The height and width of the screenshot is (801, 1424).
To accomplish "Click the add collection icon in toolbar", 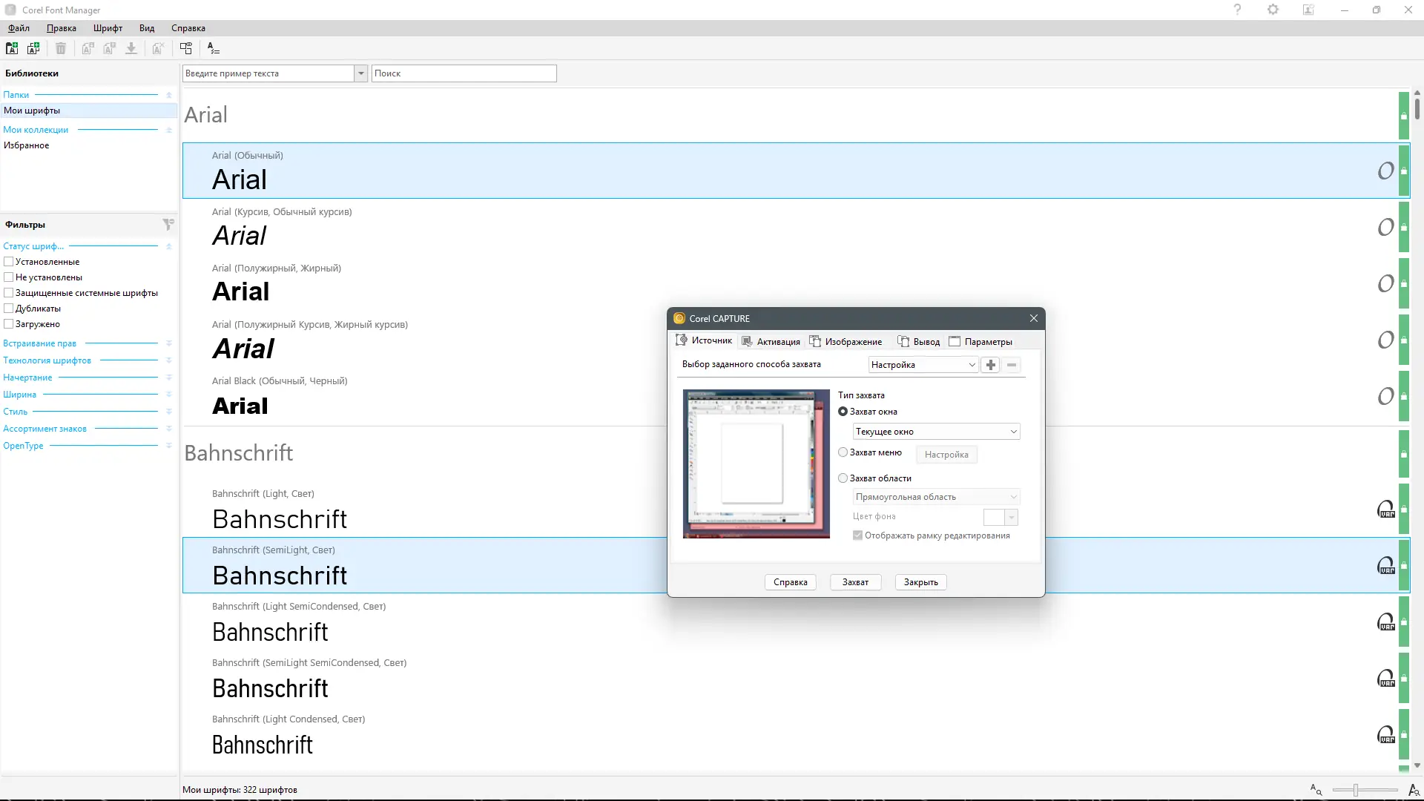I will pos(33,48).
